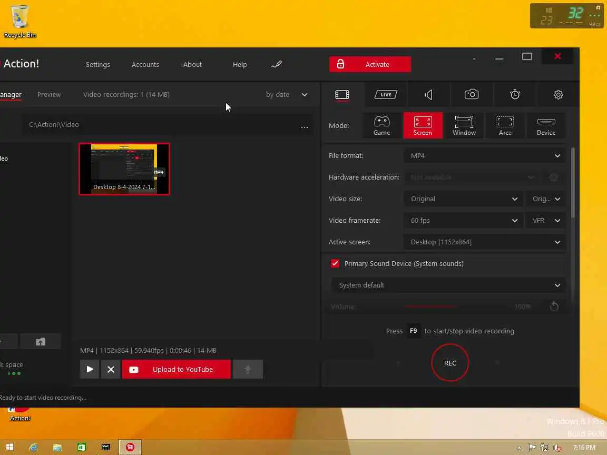
Task: Open the benchmark stopwatch tab
Action: [x=514, y=94]
